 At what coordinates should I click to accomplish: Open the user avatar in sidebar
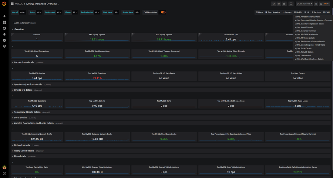click(x=4, y=167)
